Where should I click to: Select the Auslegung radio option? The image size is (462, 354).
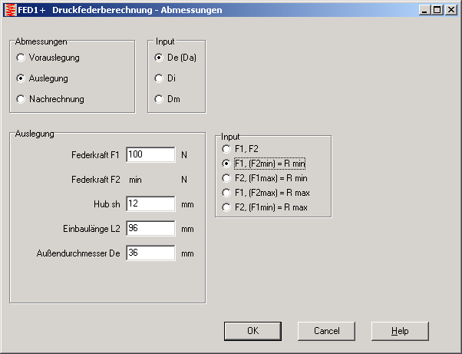(x=21, y=78)
